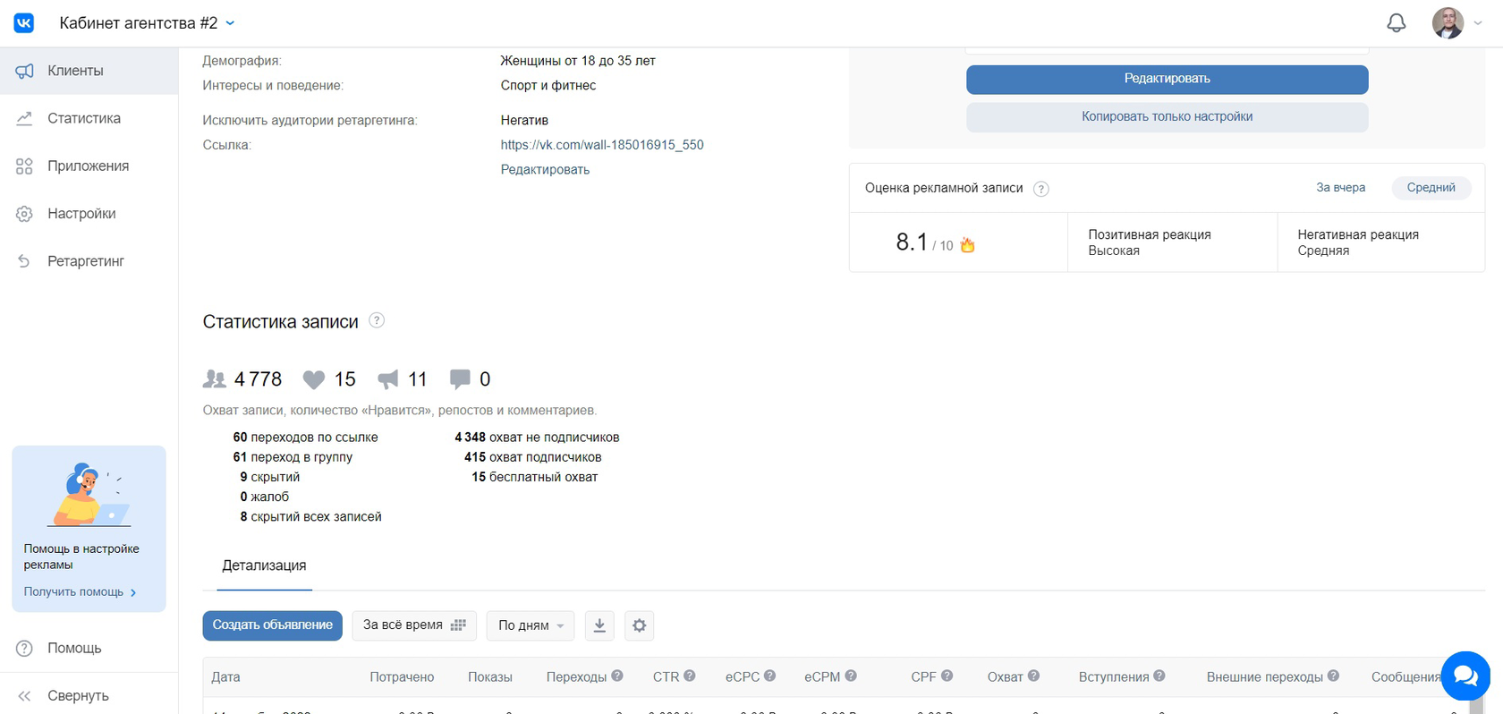Click the 4 348 охват не подписчиков stat

click(537, 438)
